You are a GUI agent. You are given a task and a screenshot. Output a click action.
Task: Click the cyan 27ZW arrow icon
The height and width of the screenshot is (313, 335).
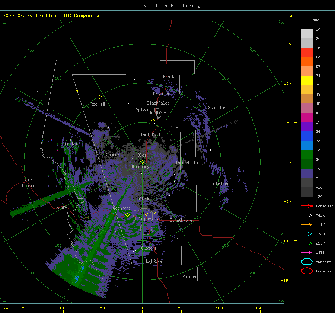pos(307,234)
